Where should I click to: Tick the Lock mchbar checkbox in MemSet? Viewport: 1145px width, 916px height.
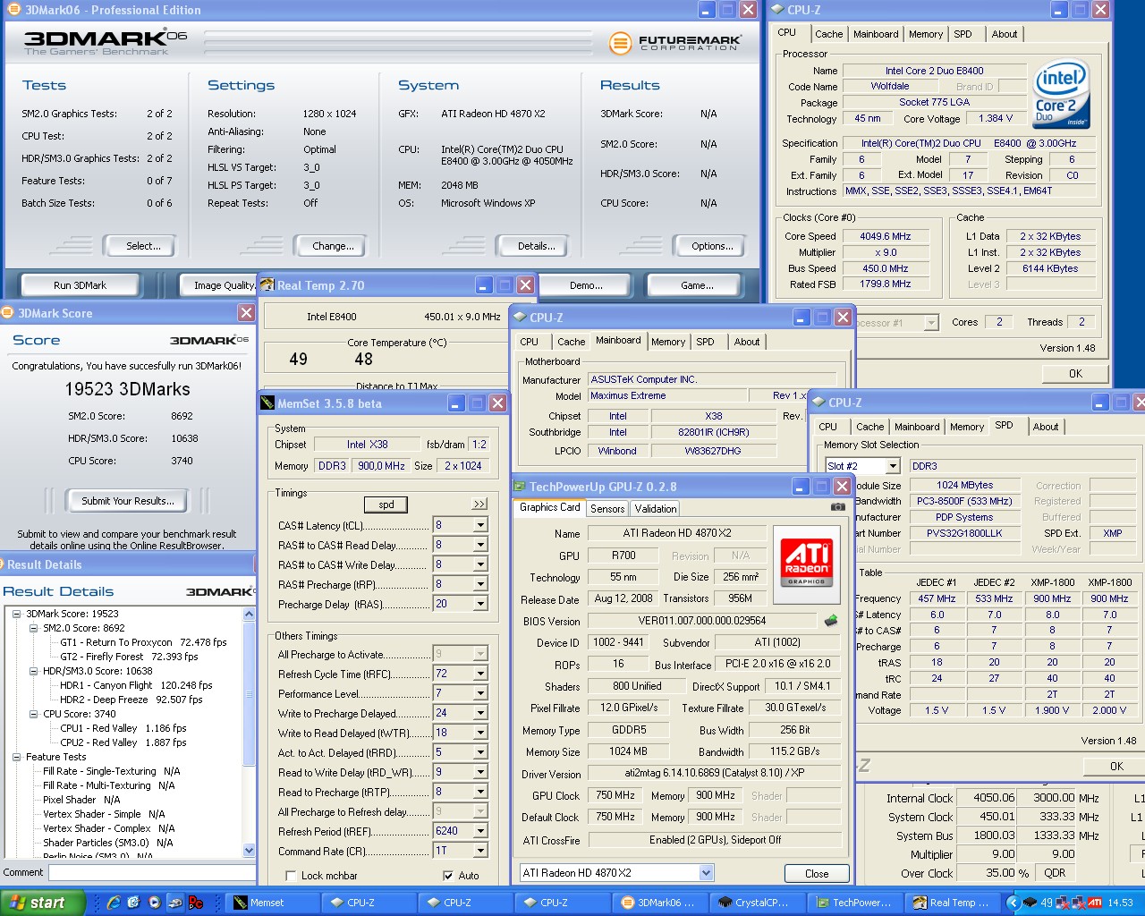pyautogui.click(x=291, y=876)
